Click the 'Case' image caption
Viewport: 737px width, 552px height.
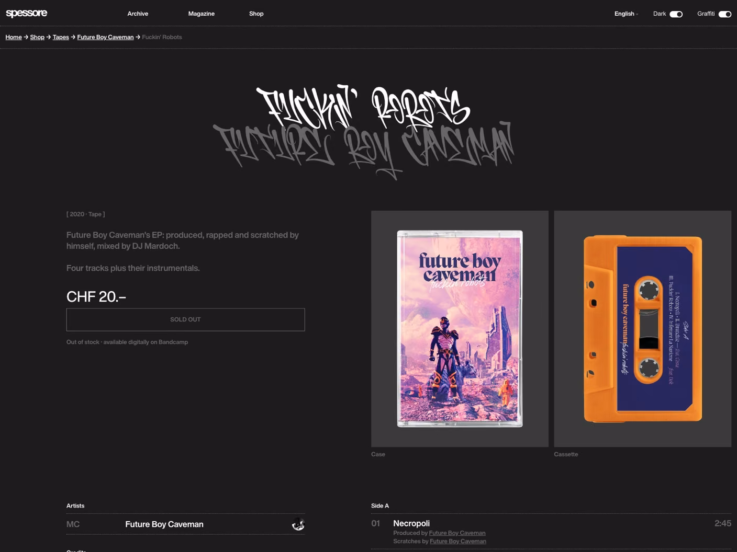tap(378, 454)
